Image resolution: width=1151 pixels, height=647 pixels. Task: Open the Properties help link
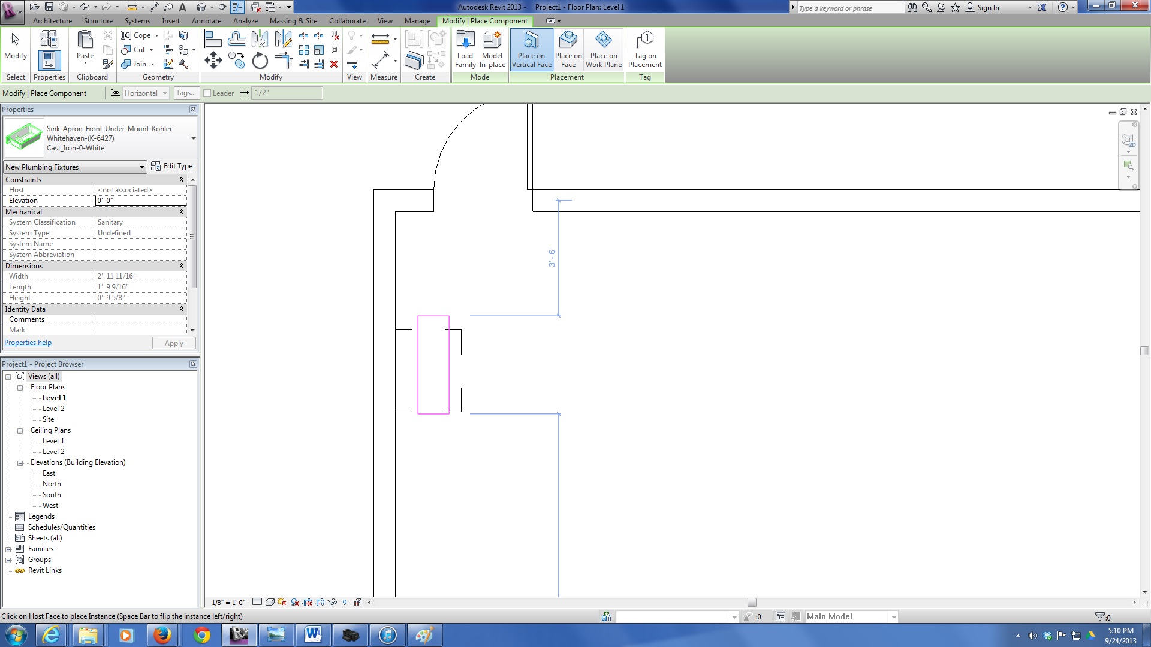pyautogui.click(x=28, y=343)
